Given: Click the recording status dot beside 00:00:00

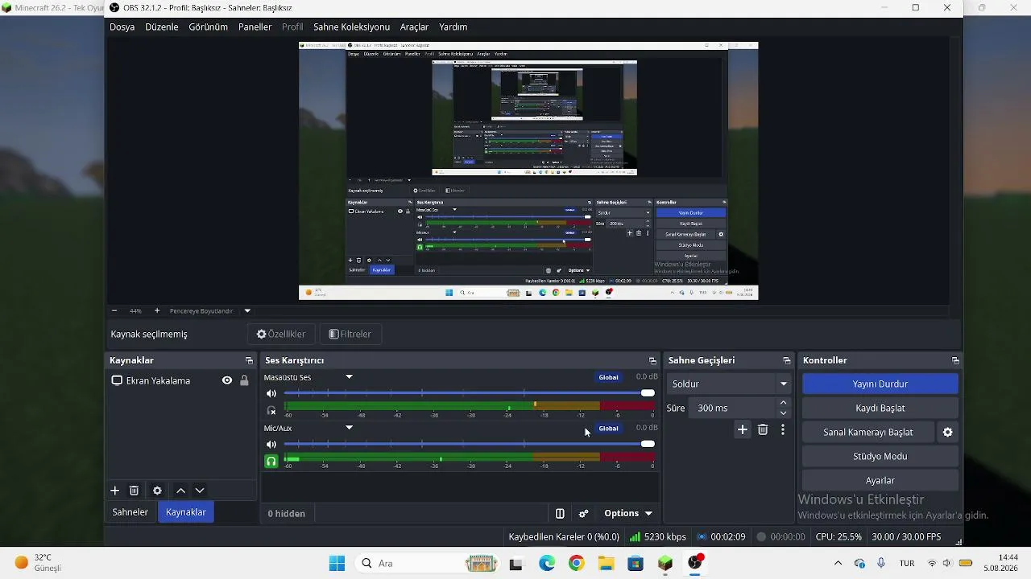Looking at the screenshot, I should 761,536.
